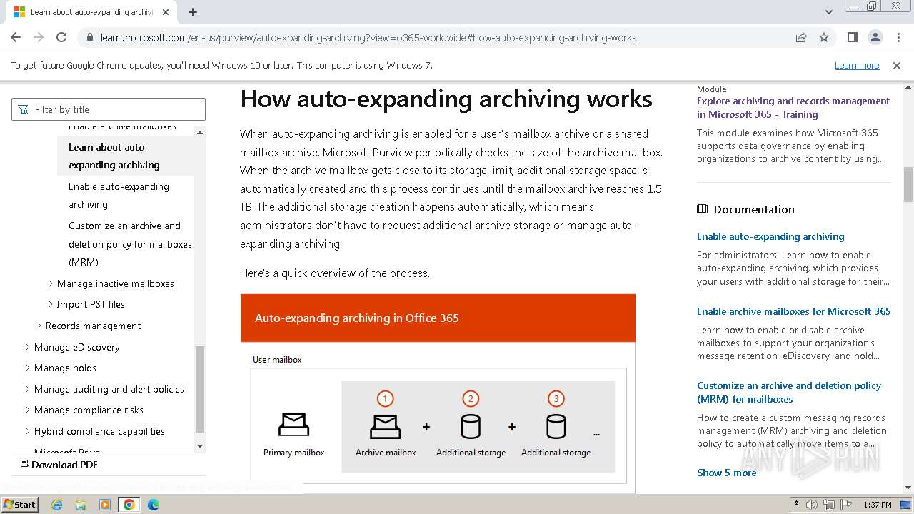The width and height of the screenshot is (914, 514).
Task: Click Learn more in the update notice
Action: point(857,66)
